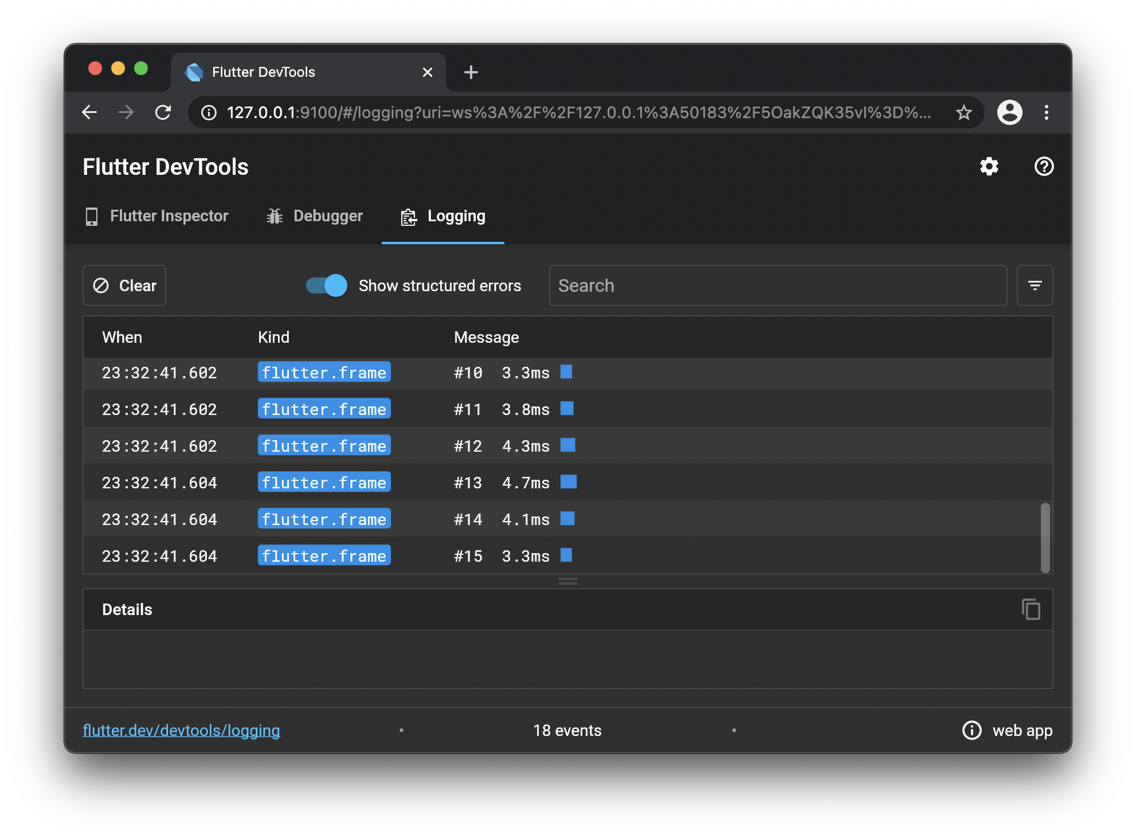
Task: Close the Flutter DevTools browser tab
Action: 427,72
